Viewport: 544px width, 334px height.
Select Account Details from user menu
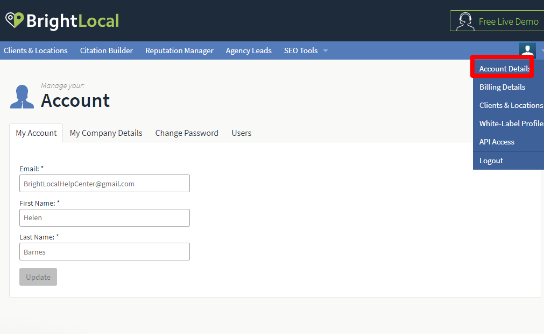(505, 69)
